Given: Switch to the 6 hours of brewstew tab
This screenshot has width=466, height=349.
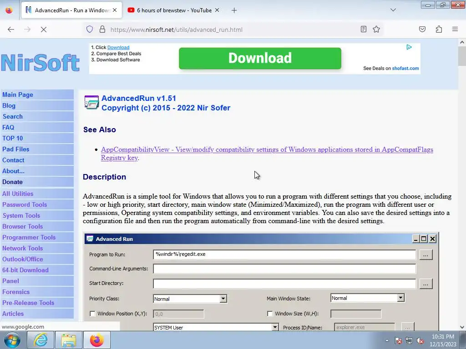Looking at the screenshot, I should pyautogui.click(x=174, y=10).
